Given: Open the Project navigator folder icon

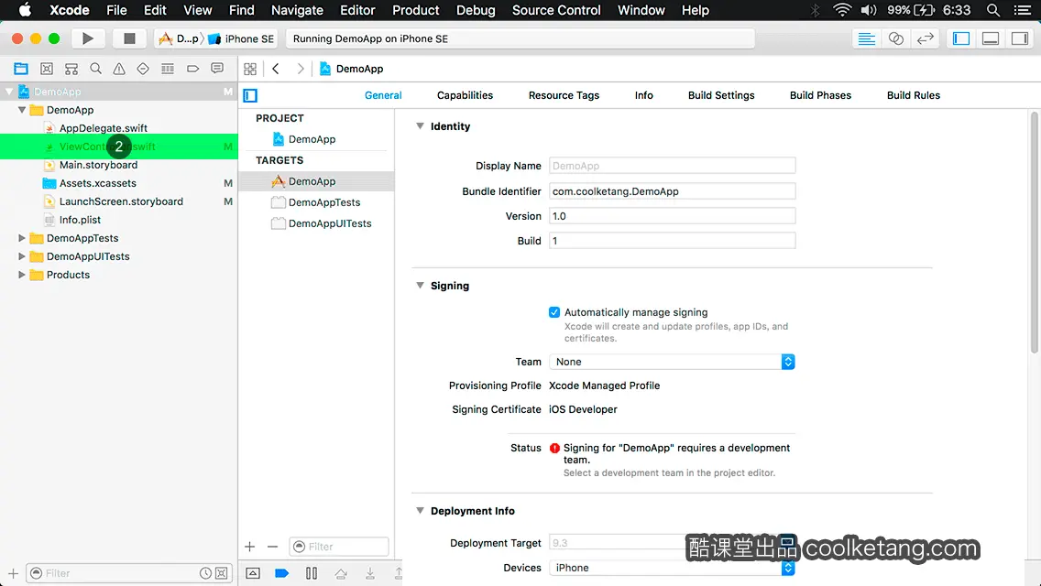Looking at the screenshot, I should (x=21, y=69).
